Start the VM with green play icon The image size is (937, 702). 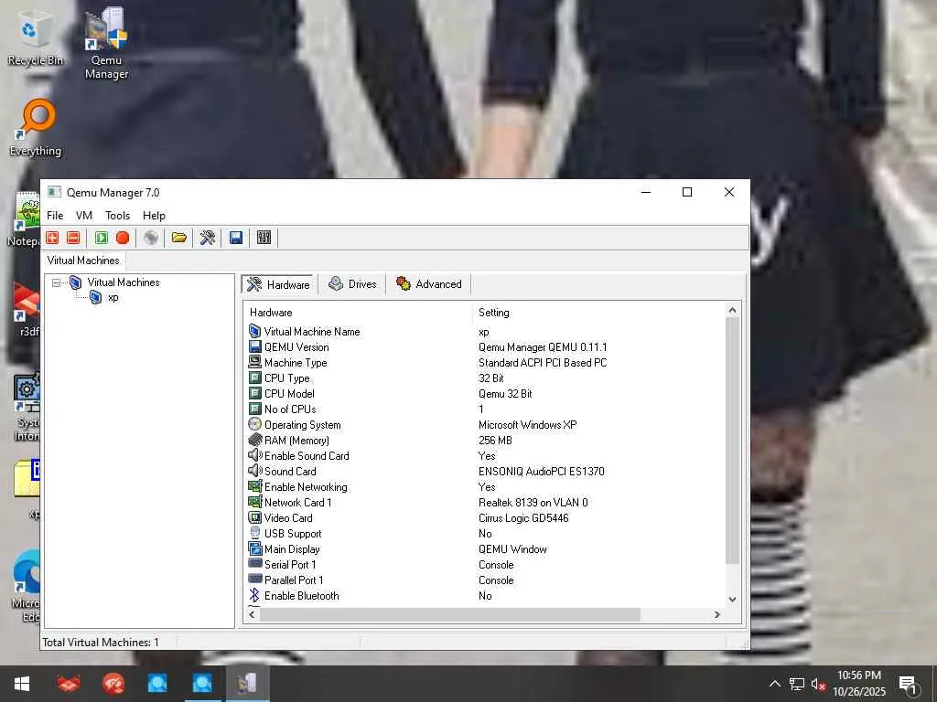(102, 238)
